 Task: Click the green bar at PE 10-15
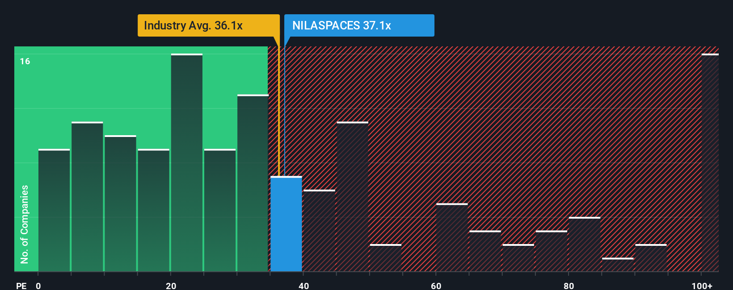(x=120, y=203)
